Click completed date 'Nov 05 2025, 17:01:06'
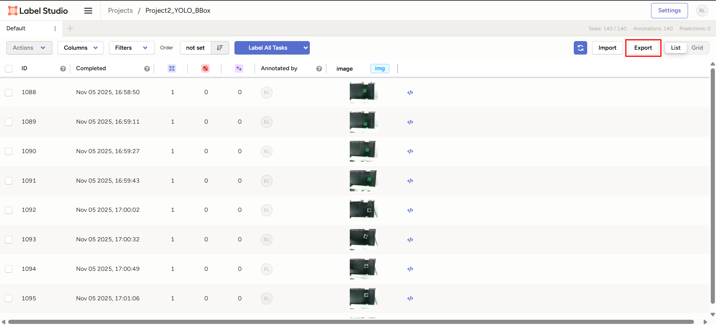Screen dimensions: 716x325 (108, 298)
